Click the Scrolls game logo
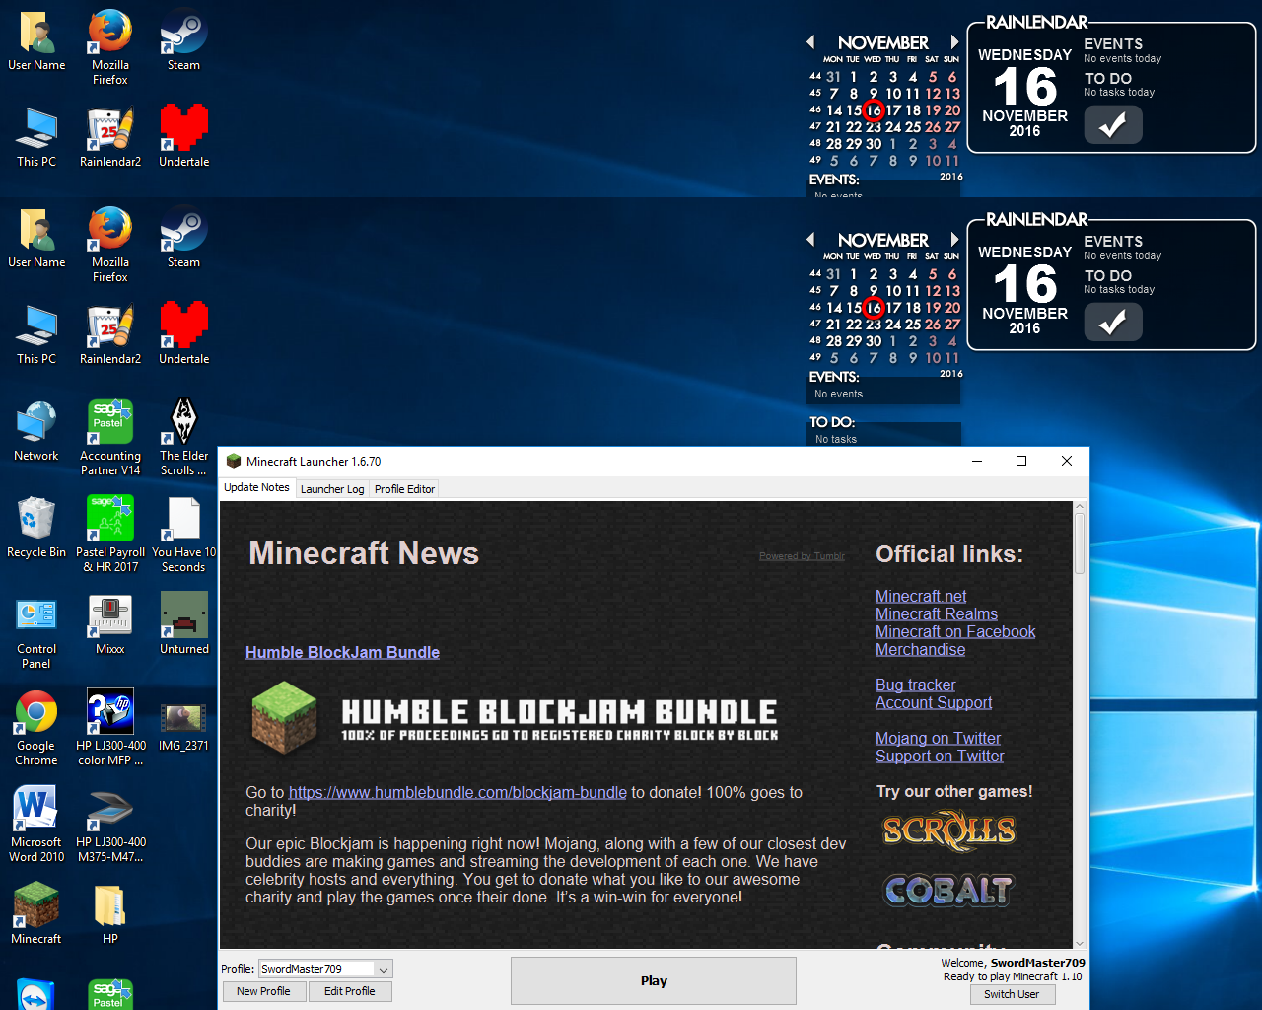 948,830
